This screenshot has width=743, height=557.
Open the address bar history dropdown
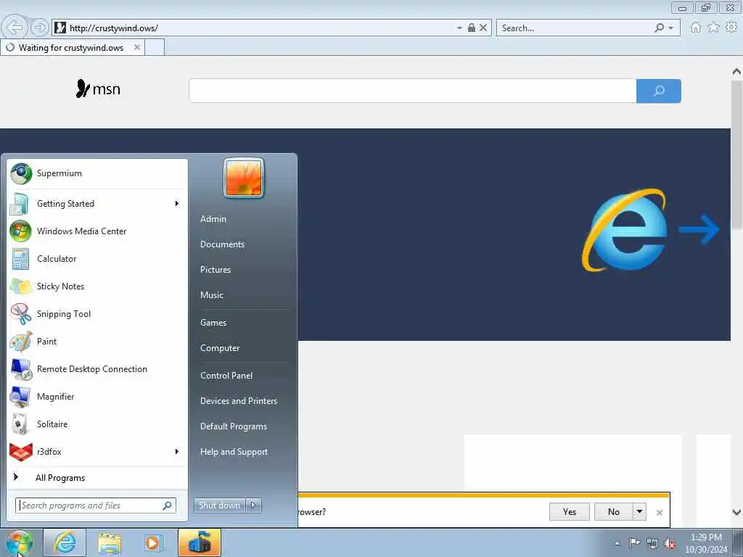[459, 28]
